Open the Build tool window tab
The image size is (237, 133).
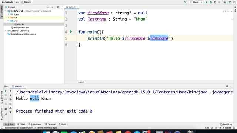click(x=62, y=124)
